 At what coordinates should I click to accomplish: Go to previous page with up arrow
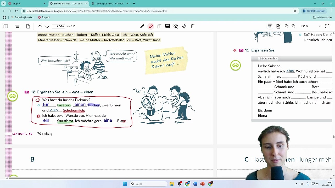(x=40, y=26)
